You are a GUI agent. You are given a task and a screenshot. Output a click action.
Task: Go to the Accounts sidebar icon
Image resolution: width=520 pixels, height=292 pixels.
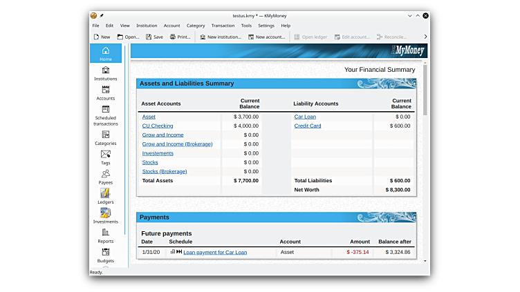pyautogui.click(x=105, y=93)
